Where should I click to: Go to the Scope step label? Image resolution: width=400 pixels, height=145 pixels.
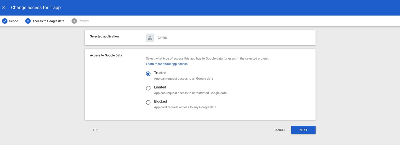click(x=13, y=21)
